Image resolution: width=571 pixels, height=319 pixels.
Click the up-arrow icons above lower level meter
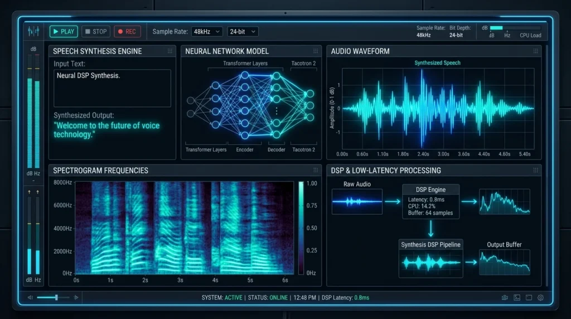coord(33,192)
